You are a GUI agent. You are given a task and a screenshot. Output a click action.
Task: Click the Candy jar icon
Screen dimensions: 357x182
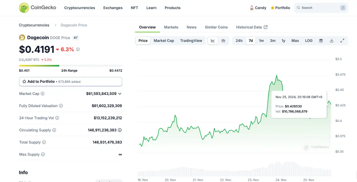(x=251, y=8)
